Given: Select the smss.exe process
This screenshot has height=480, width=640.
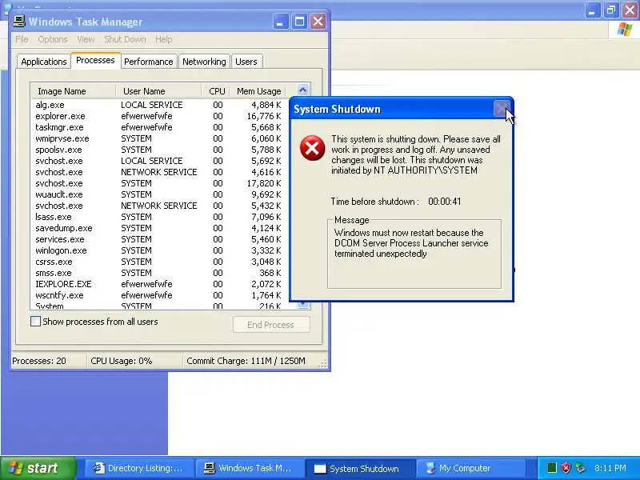Looking at the screenshot, I should pos(158,273).
